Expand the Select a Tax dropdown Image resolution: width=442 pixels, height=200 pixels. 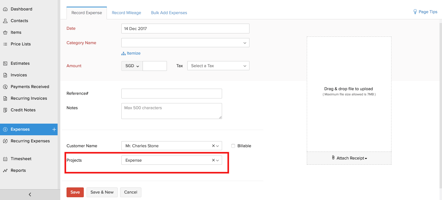tap(218, 66)
